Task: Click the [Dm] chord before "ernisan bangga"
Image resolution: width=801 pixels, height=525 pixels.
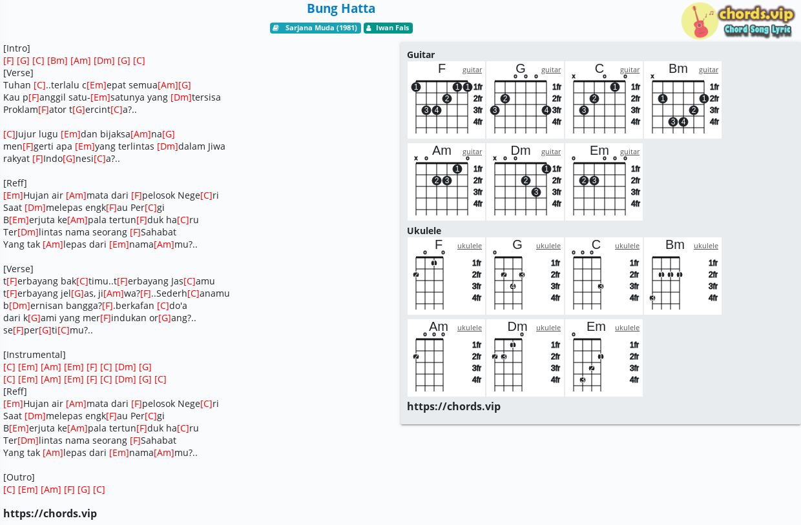Action: [x=20, y=306]
